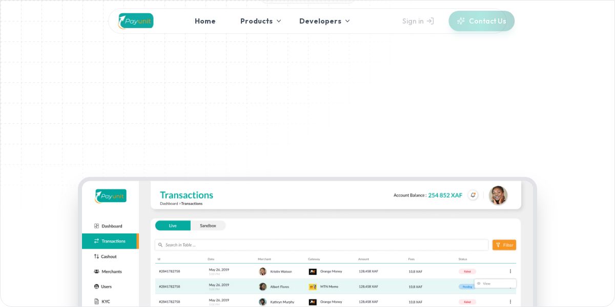Click the Orange Money logo in Kathryn Murphy row
Image resolution: width=615 pixels, height=307 pixels.
click(x=313, y=302)
